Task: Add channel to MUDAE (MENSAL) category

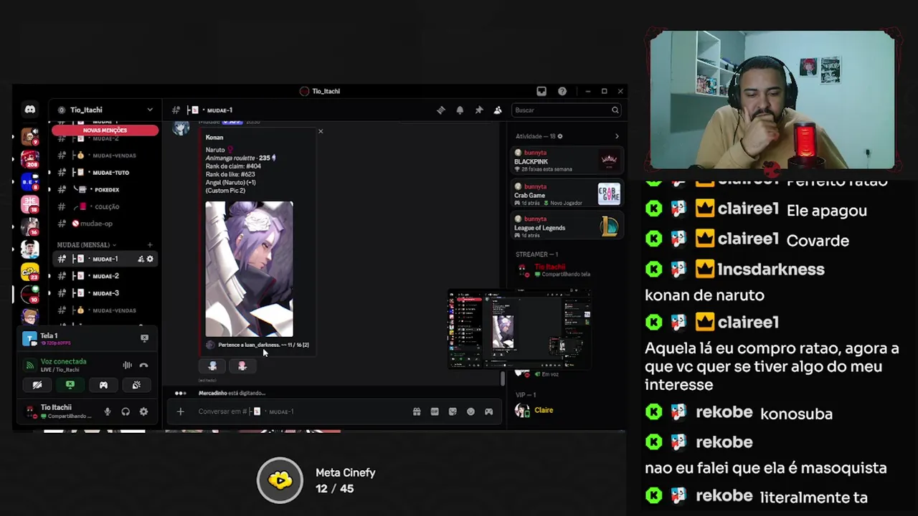Action: (x=149, y=245)
